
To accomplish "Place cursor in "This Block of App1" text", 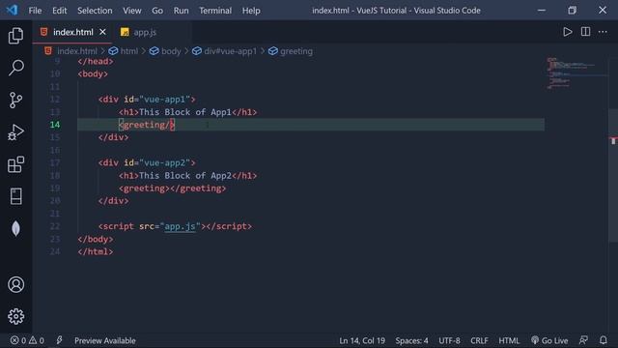I will (184, 112).
